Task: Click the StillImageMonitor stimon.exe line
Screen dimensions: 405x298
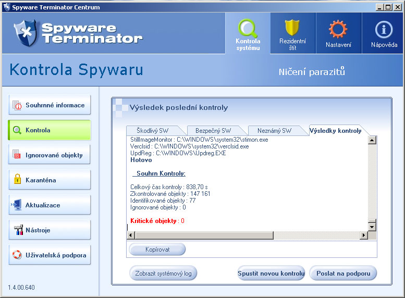Action: pos(199,140)
